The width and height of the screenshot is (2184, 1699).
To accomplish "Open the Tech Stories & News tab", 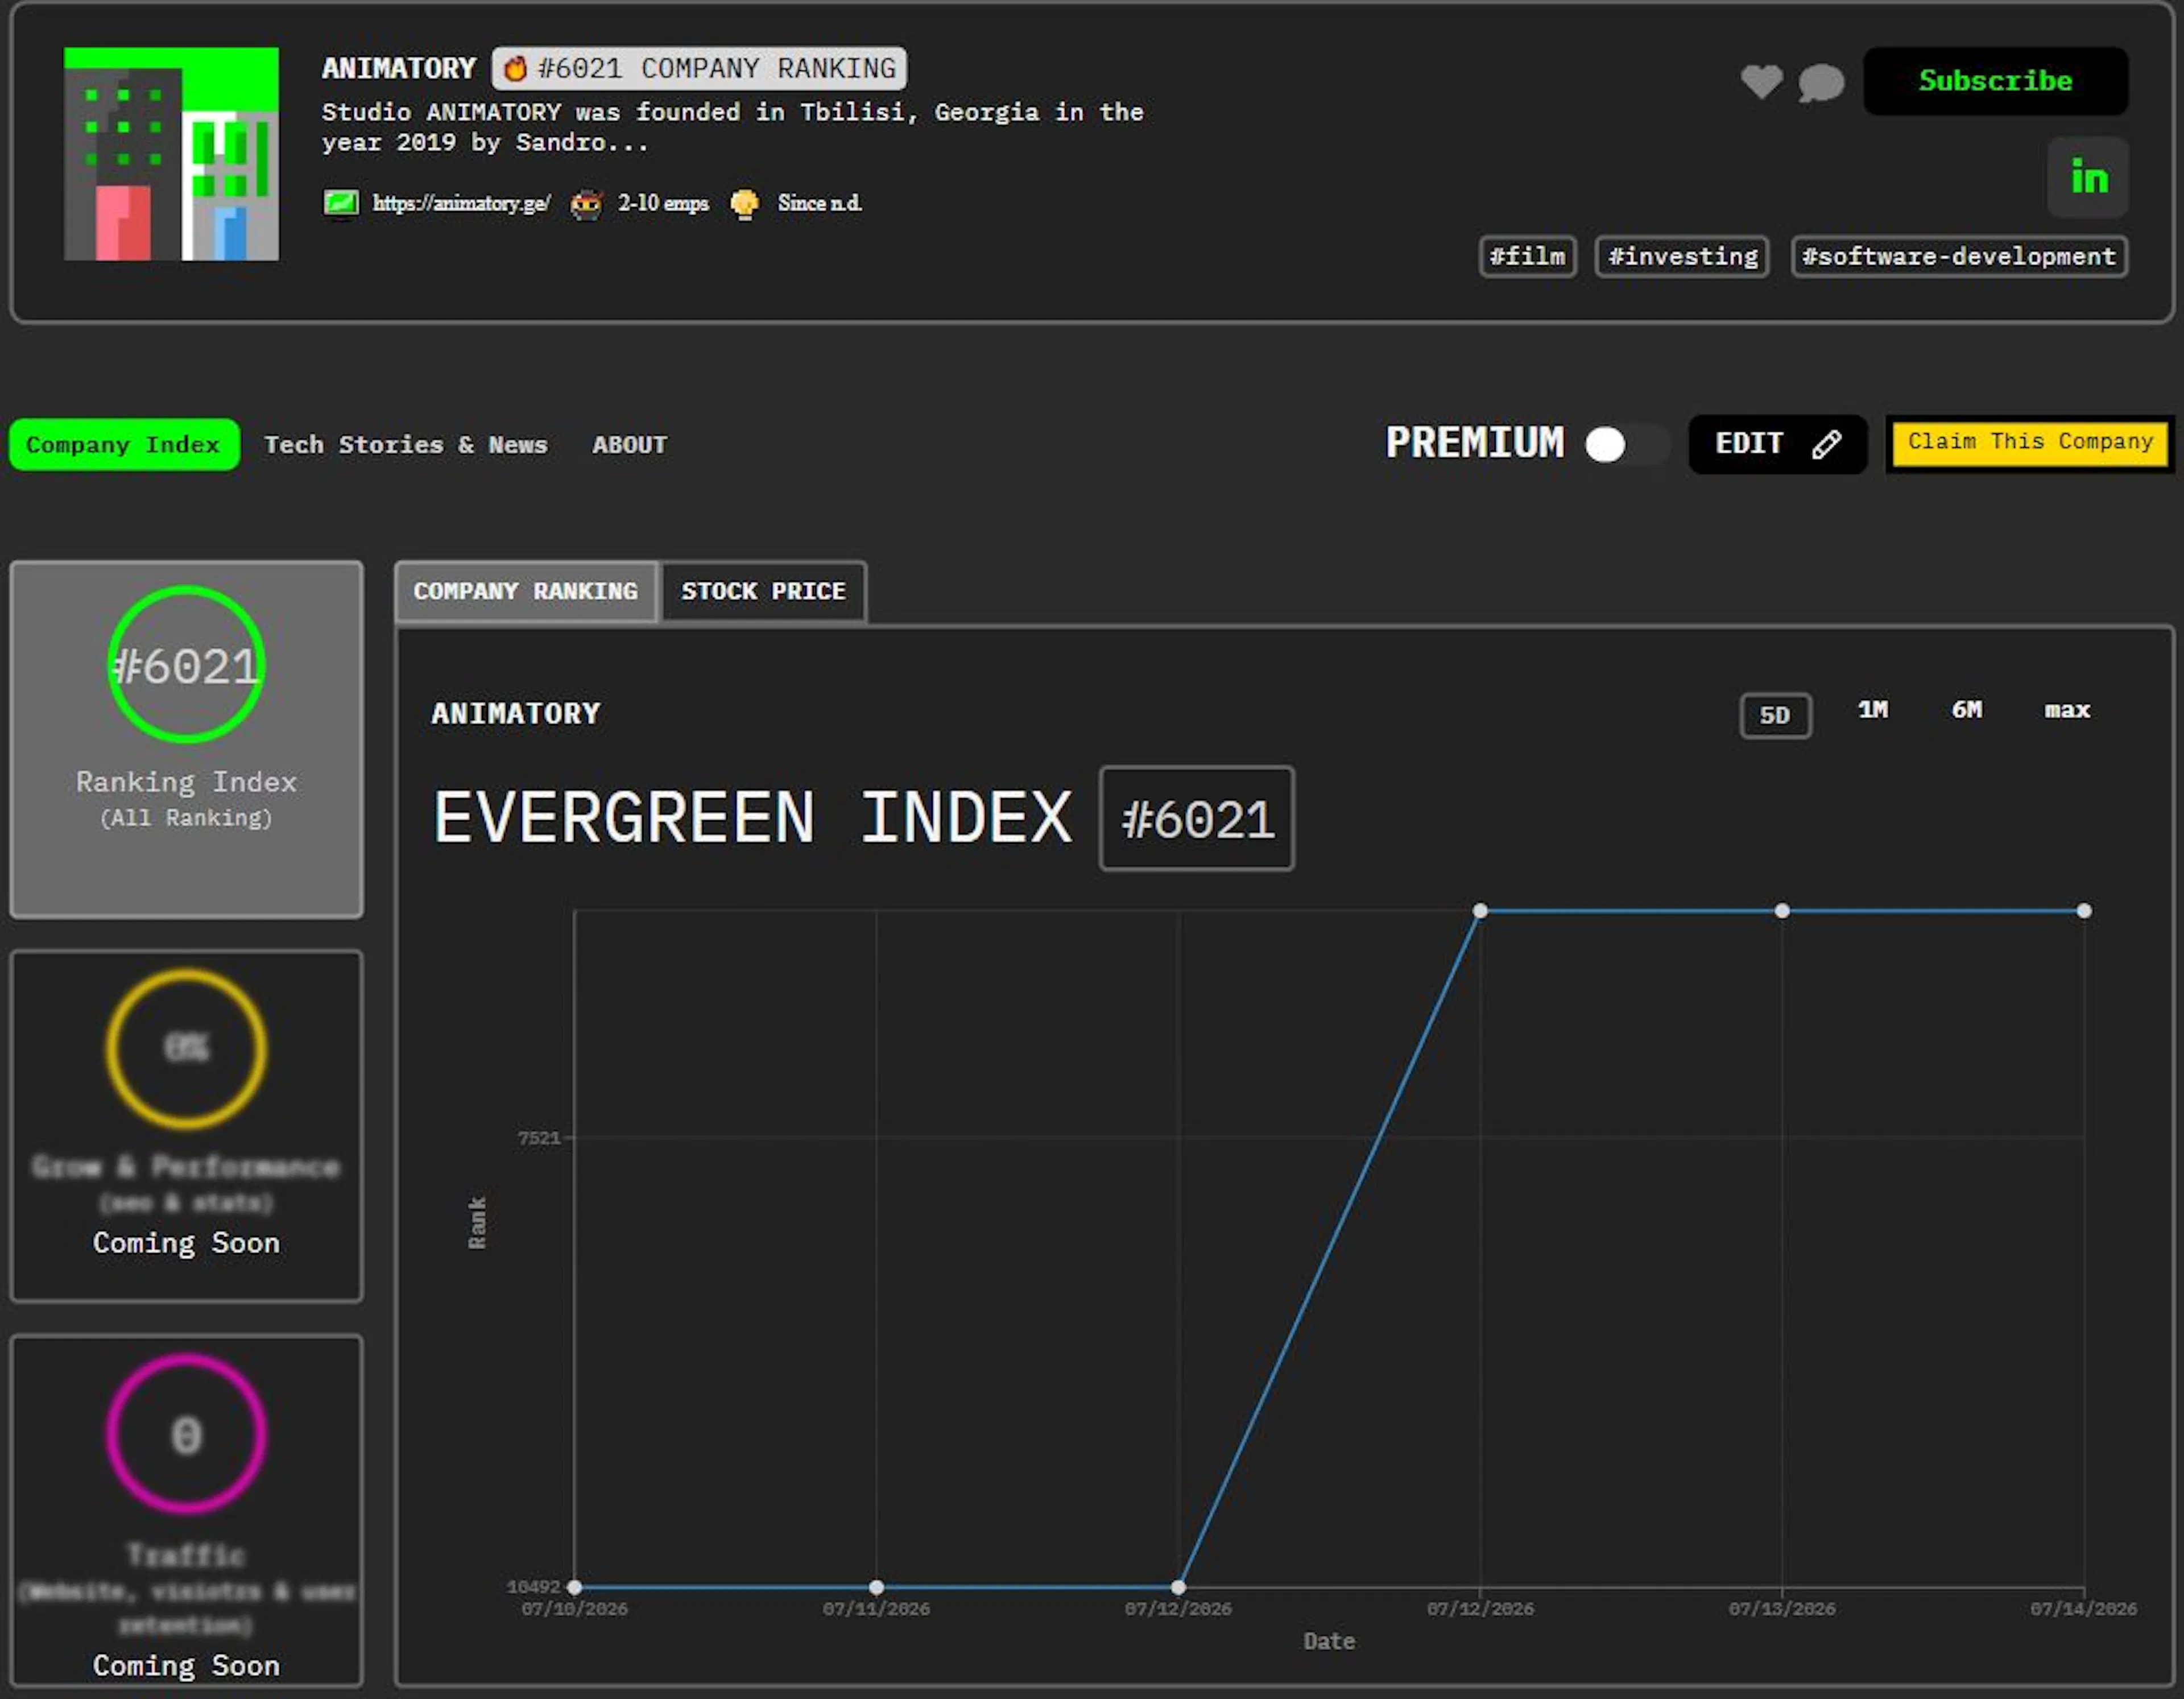I will tap(405, 444).
